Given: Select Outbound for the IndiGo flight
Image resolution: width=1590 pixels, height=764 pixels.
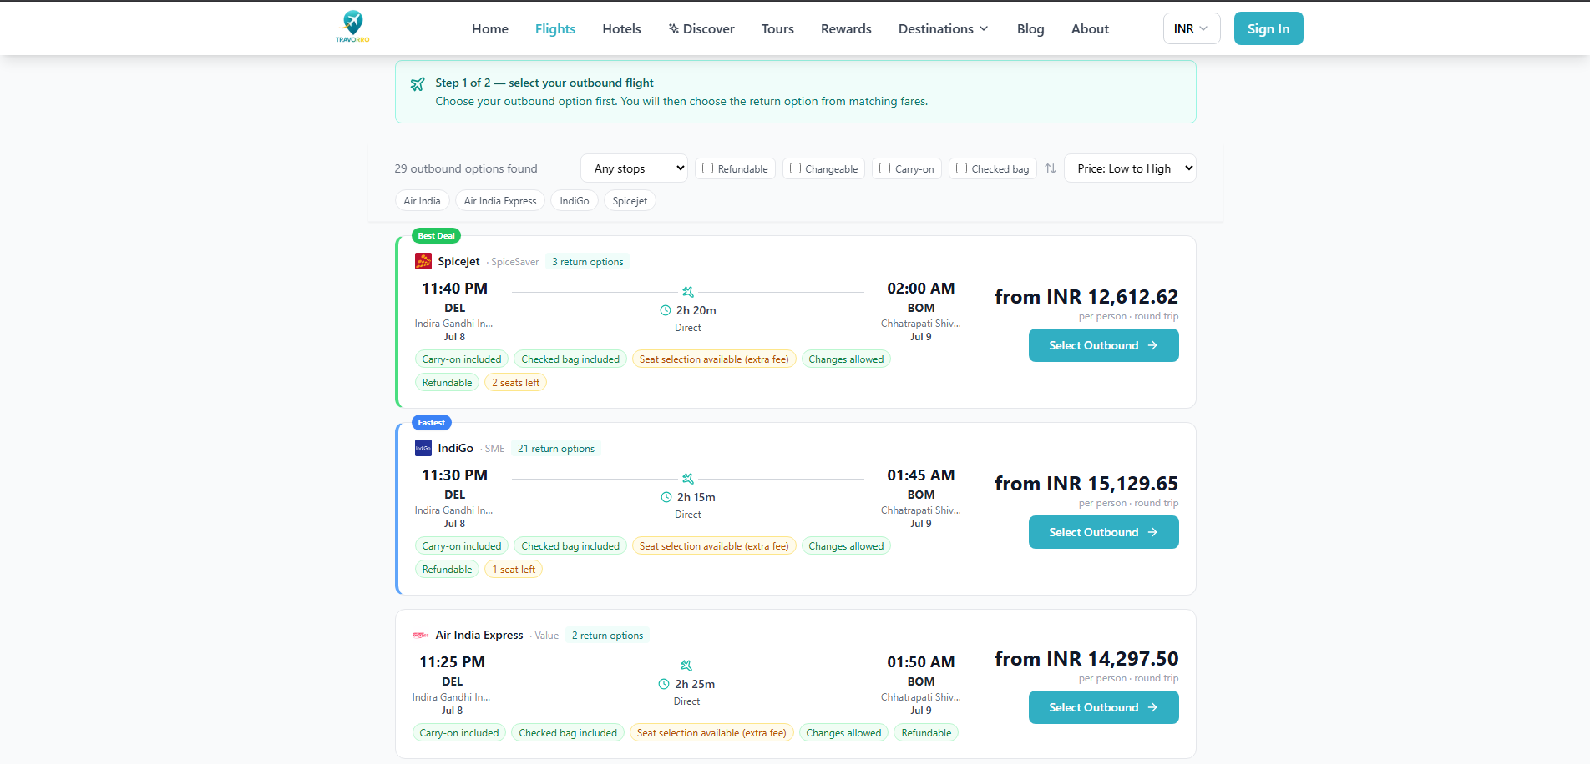Looking at the screenshot, I should pos(1103,532).
